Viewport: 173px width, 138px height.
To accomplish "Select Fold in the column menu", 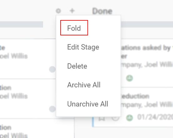I will tap(74, 28).
